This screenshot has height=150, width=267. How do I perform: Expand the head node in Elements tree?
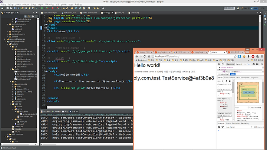[220, 68]
